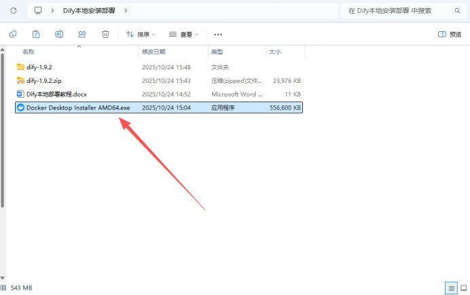Expand chevron after the monitor icon
This screenshot has height=295, width=470.
tap(52, 11)
